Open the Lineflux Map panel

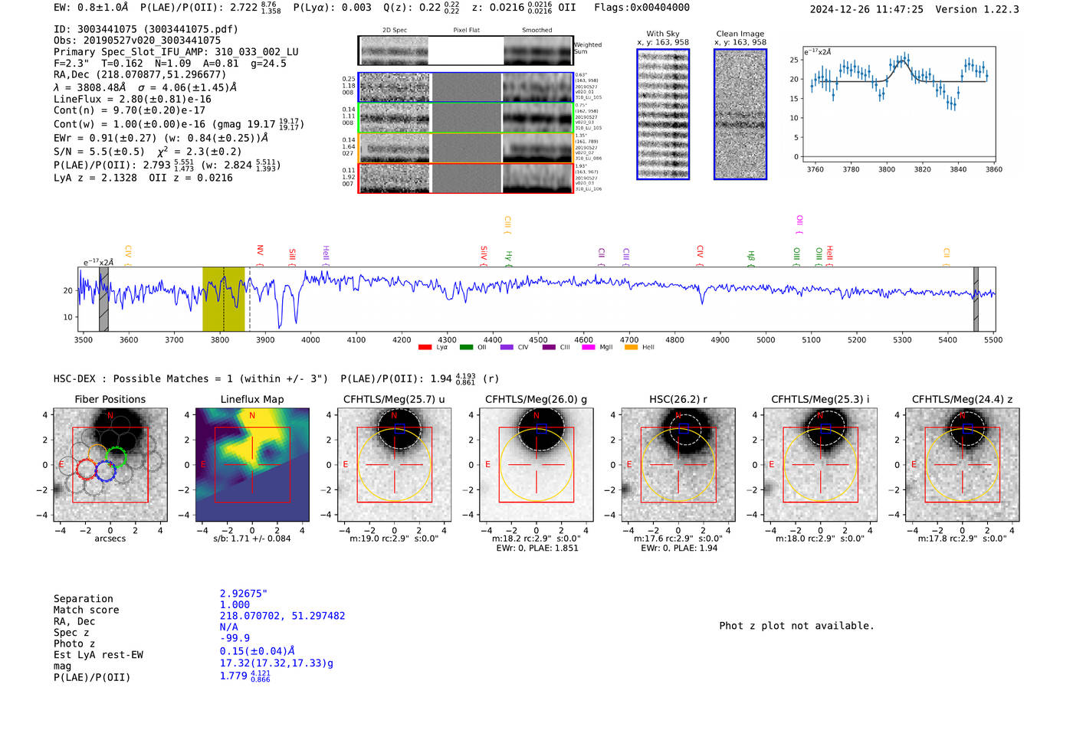[252, 465]
